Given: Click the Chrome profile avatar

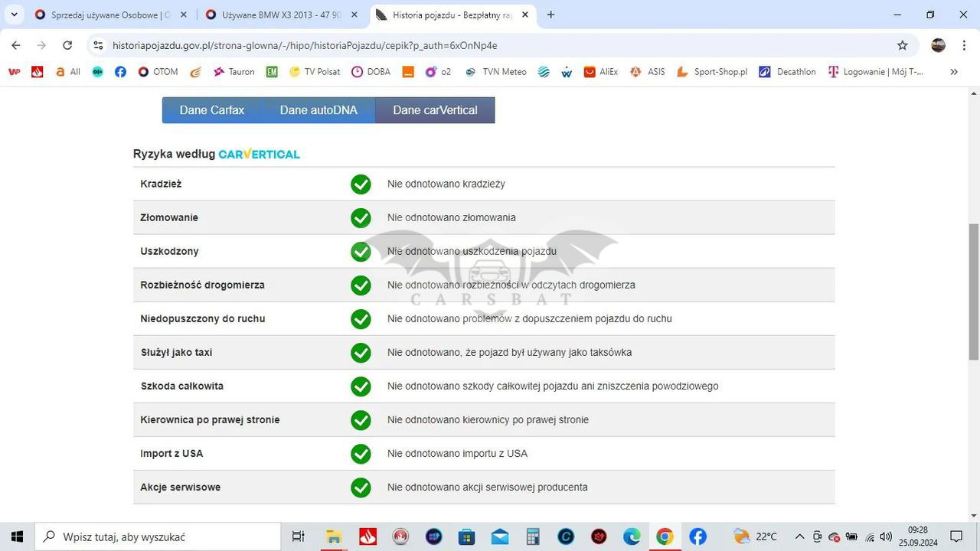Looking at the screenshot, I should [x=938, y=45].
